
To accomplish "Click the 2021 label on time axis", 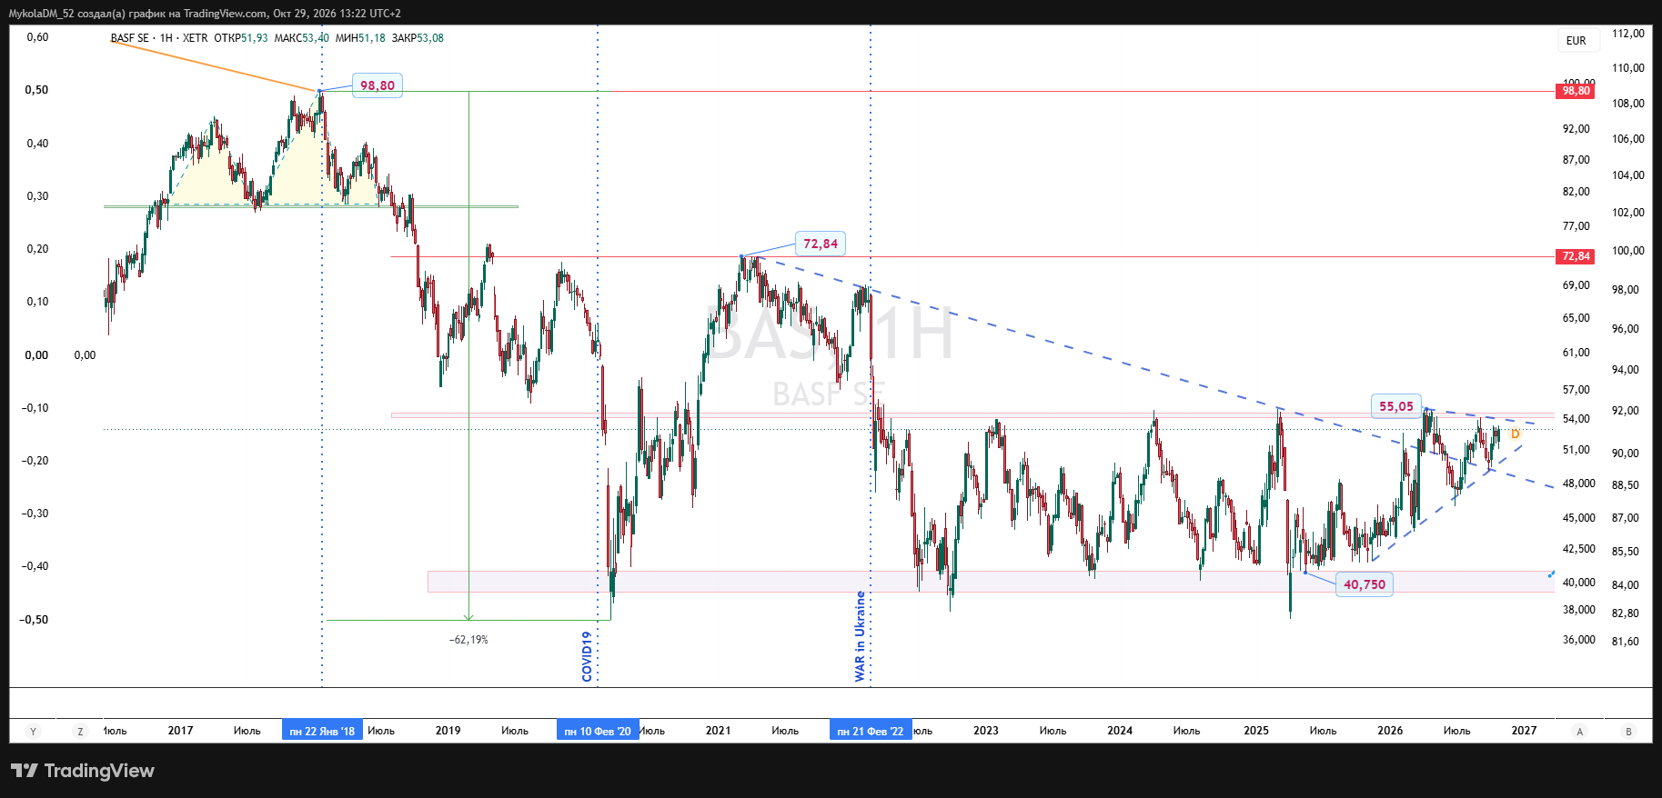I will click(x=718, y=731).
